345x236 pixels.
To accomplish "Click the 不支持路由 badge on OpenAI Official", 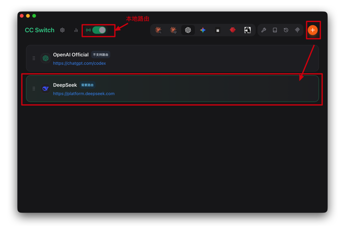I will click(101, 55).
